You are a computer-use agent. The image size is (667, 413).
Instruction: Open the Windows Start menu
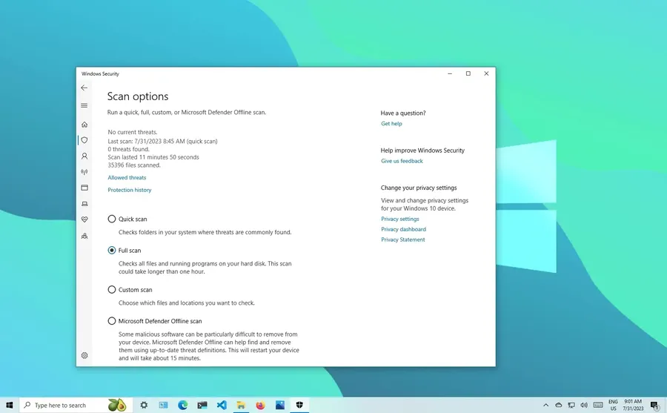coord(10,405)
